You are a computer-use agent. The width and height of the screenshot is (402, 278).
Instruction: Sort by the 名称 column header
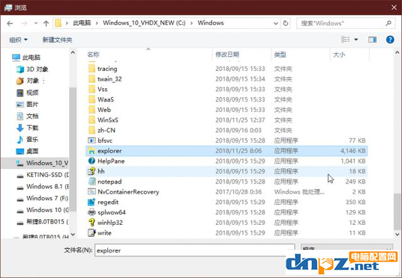(93, 54)
